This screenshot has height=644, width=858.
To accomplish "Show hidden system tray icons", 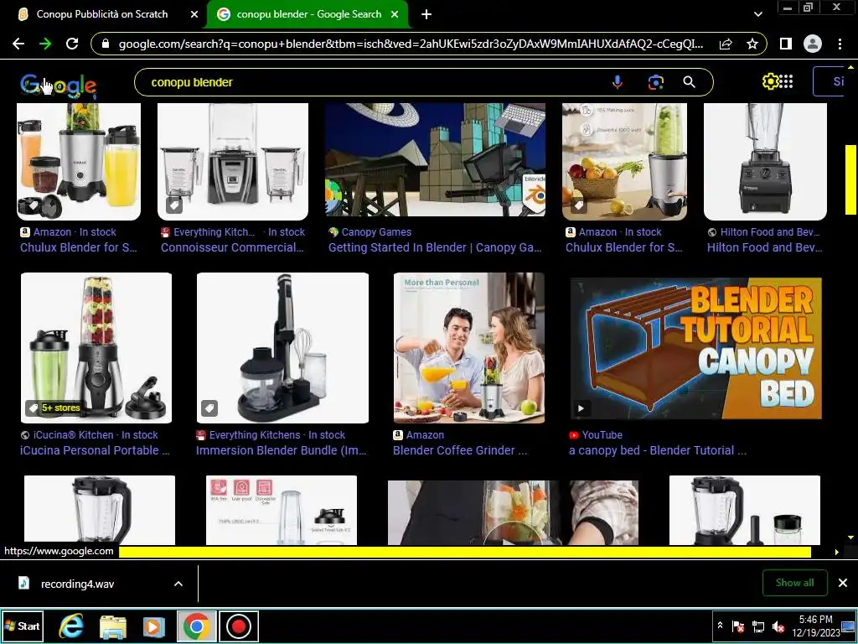I will [x=720, y=626].
